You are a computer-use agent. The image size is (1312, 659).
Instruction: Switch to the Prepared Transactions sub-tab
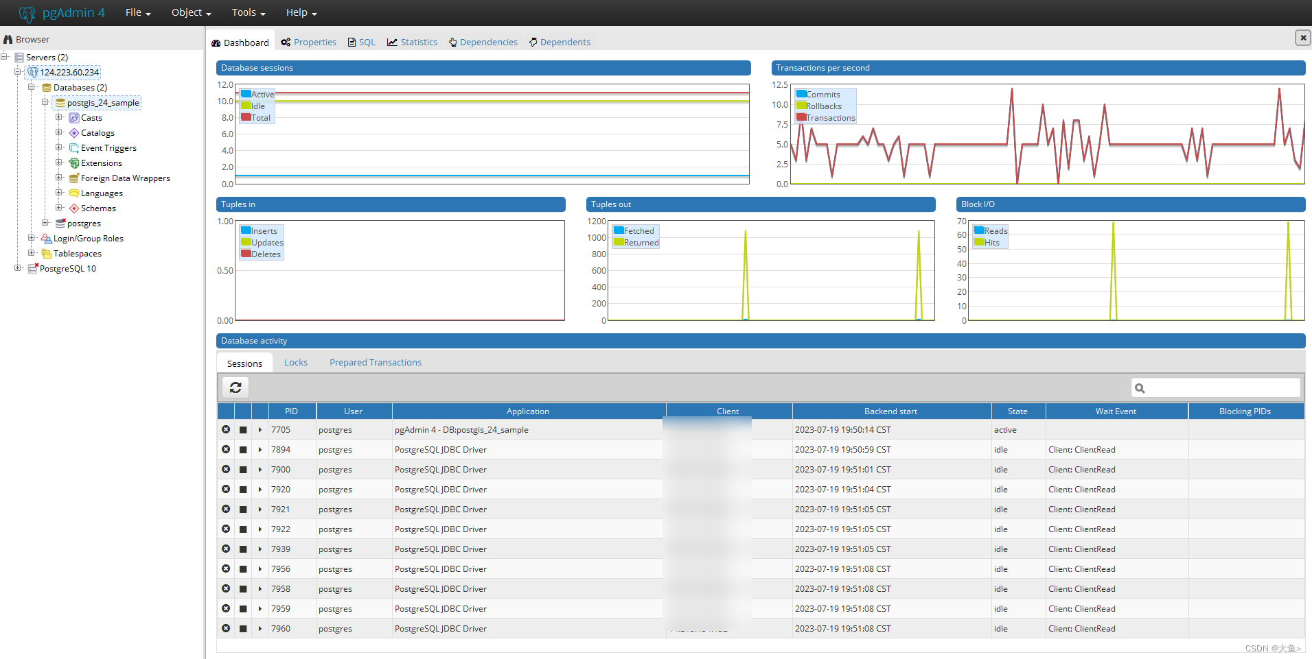(x=376, y=363)
